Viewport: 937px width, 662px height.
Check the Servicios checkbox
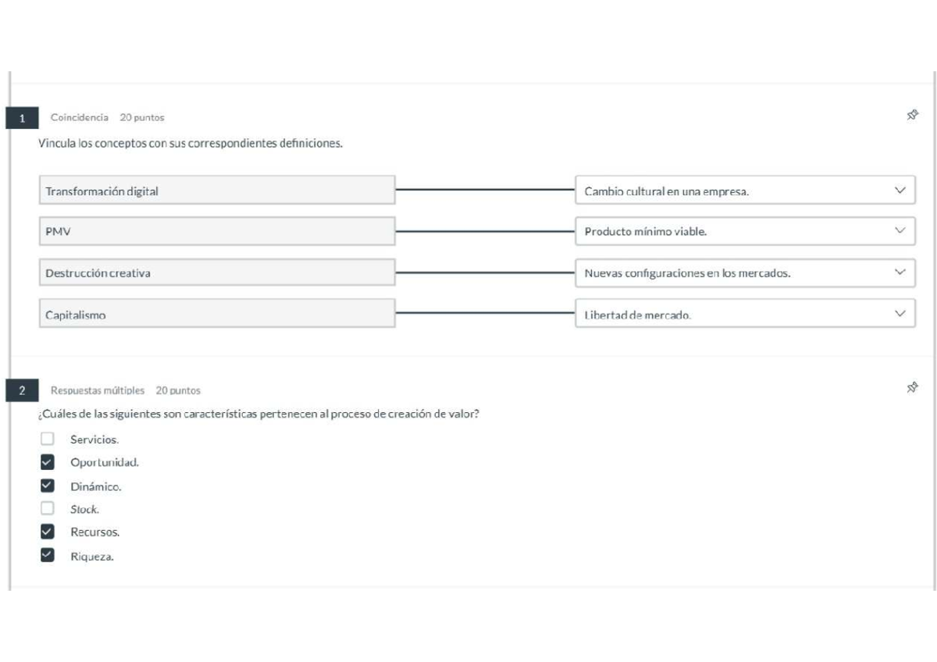pos(48,439)
